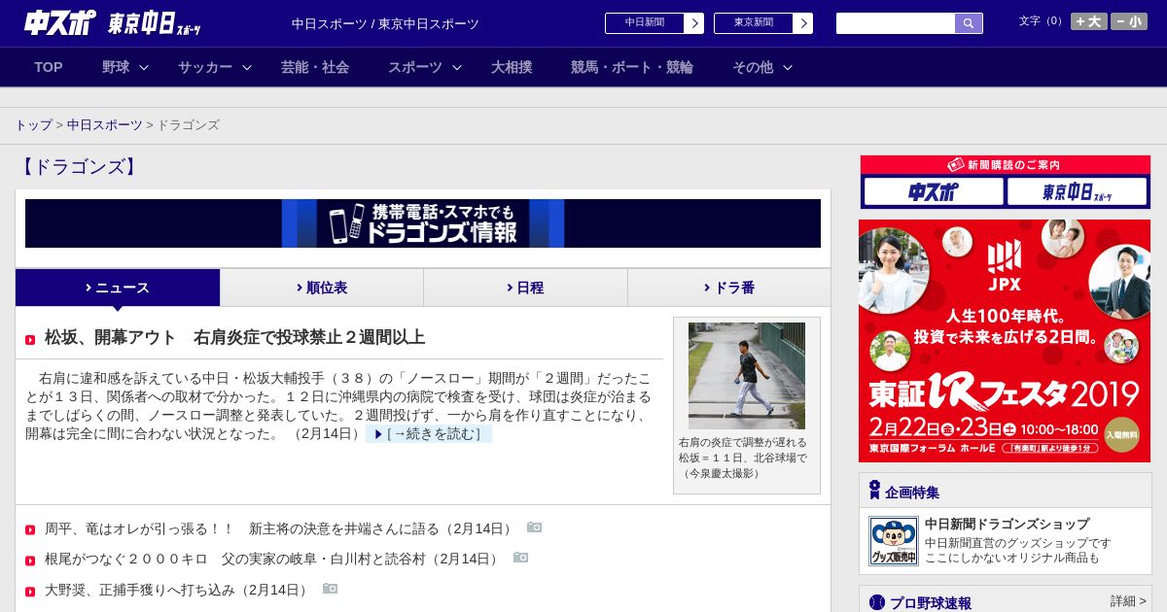Expand the スポーツ menu chevron

[457, 68]
